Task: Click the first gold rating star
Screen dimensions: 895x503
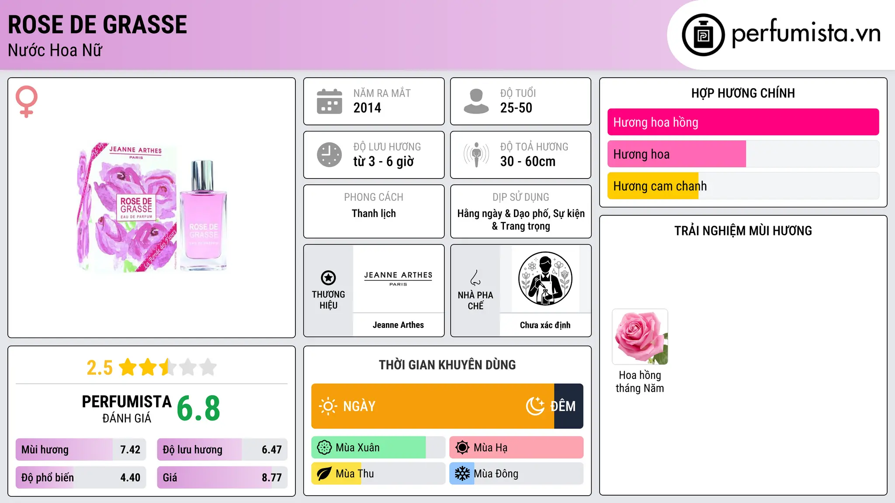Action: tap(128, 367)
